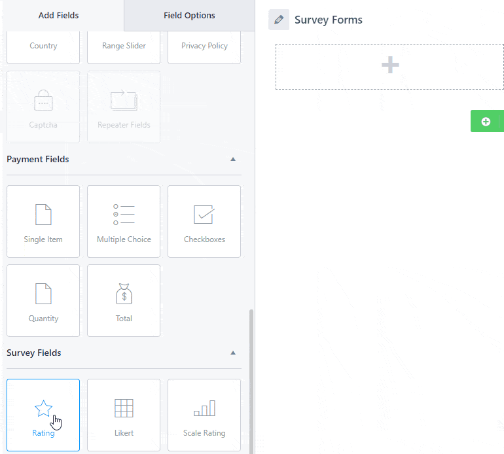Add the Quantity field
This screenshot has width=504, height=454.
tap(43, 301)
